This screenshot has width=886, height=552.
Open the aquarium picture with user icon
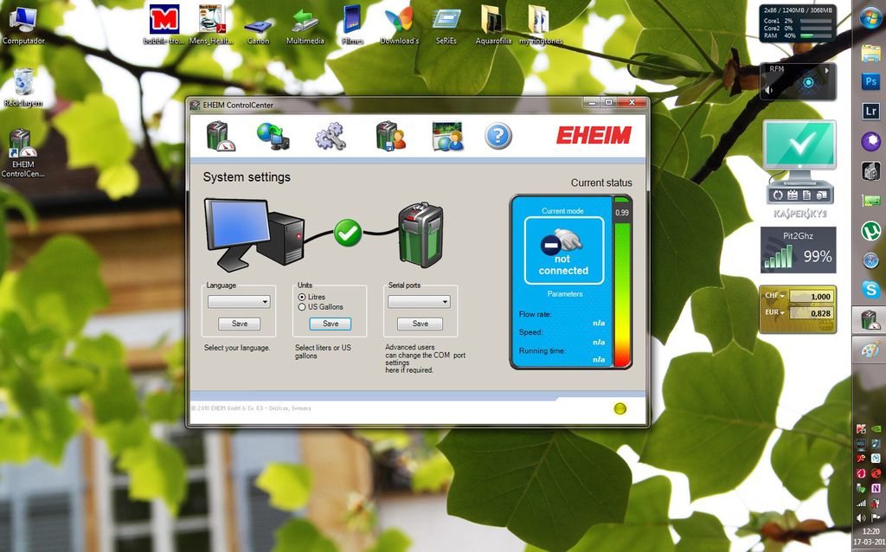click(447, 136)
